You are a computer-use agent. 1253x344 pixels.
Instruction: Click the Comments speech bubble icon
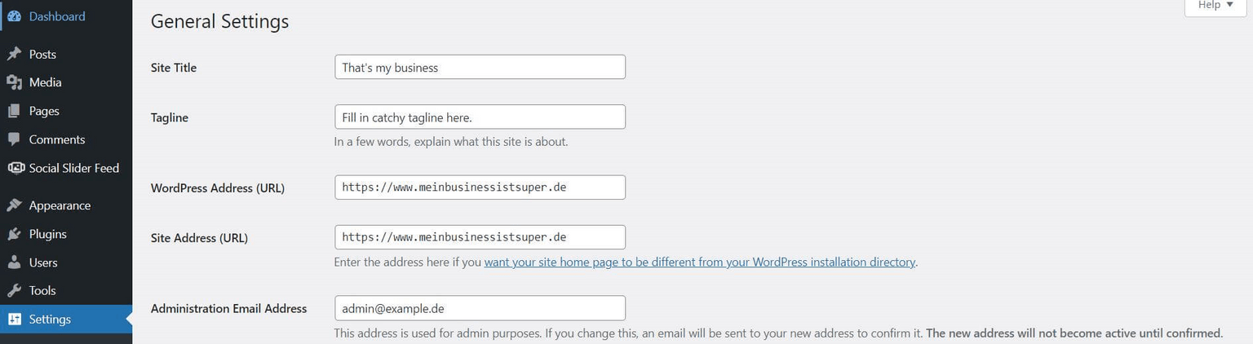(x=14, y=139)
